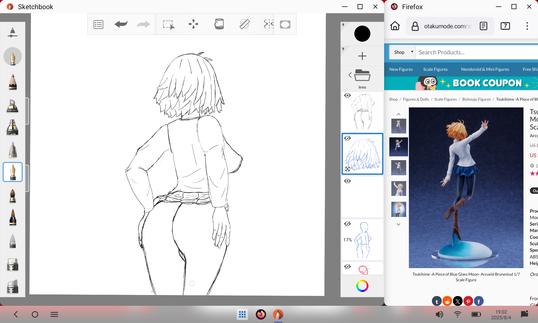Toggle Firefox reader view icon
Screen dimensions: 538x323
click(x=483, y=26)
